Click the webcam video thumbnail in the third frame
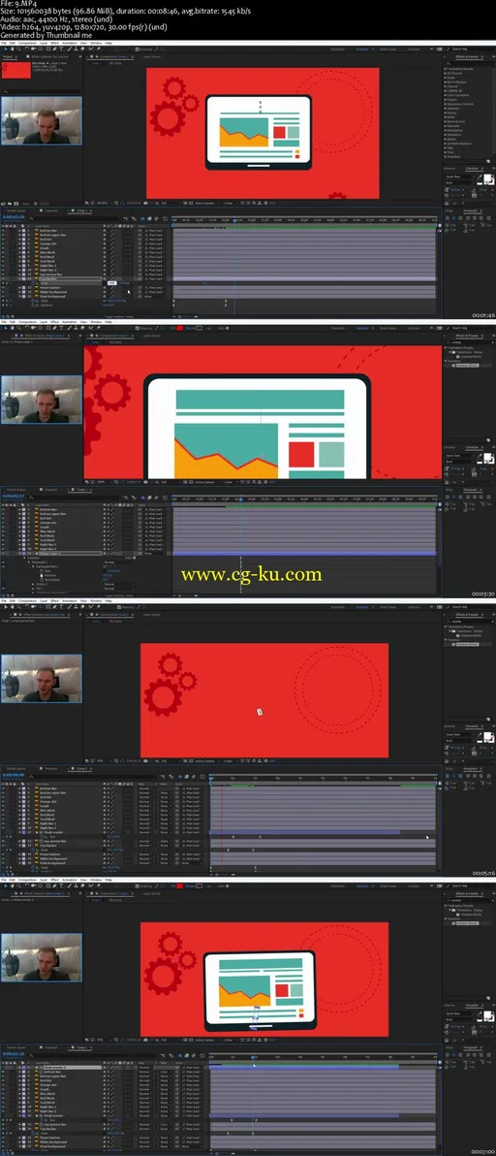The height and width of the screenshot is (1156, 496). [42, 678]
